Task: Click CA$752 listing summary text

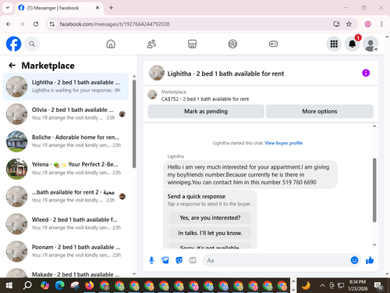Action: point(205,99)
